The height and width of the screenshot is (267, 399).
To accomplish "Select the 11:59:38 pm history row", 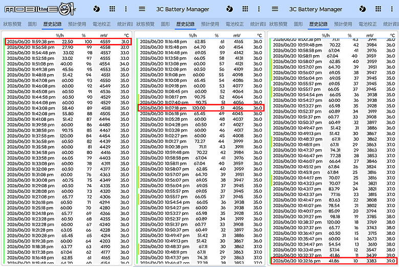I will pos(68,41).
